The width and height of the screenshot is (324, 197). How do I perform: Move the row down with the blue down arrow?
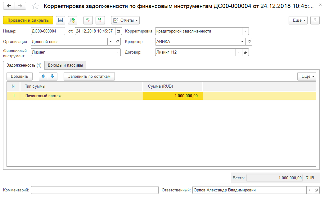coord(52,76)
